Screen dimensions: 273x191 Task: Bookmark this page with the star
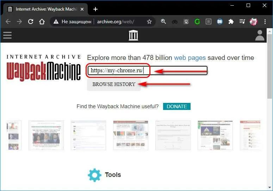coord(149,21)
